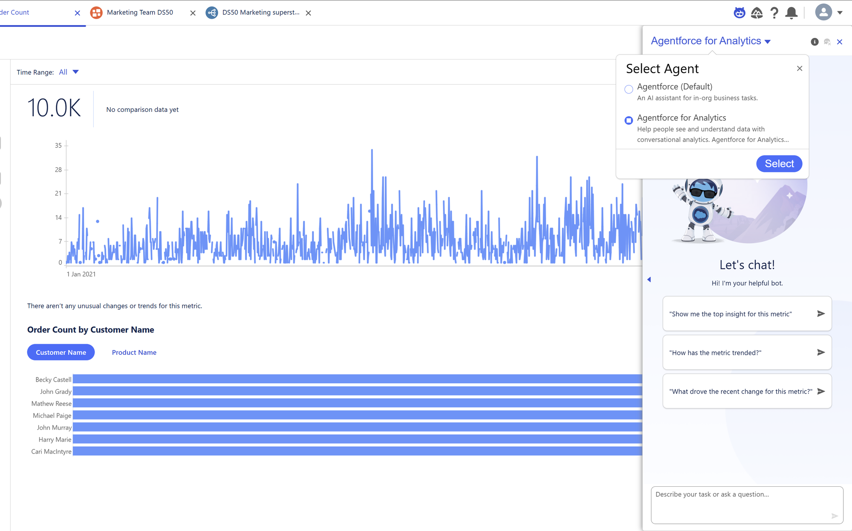Image resolution: width=852 pixels, height=531 pixels.
Task: Collapse the chat panel with left arrow
Action: pyautogui.click(x=649, y=280)
